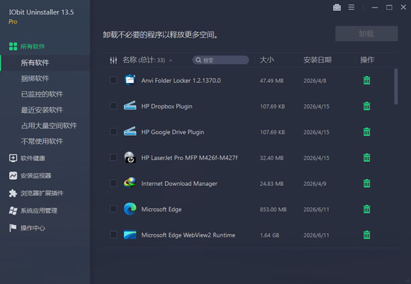Open the hamburger menu icon
The height and width of the screenshot is (284, 411).
click(351, 8)
